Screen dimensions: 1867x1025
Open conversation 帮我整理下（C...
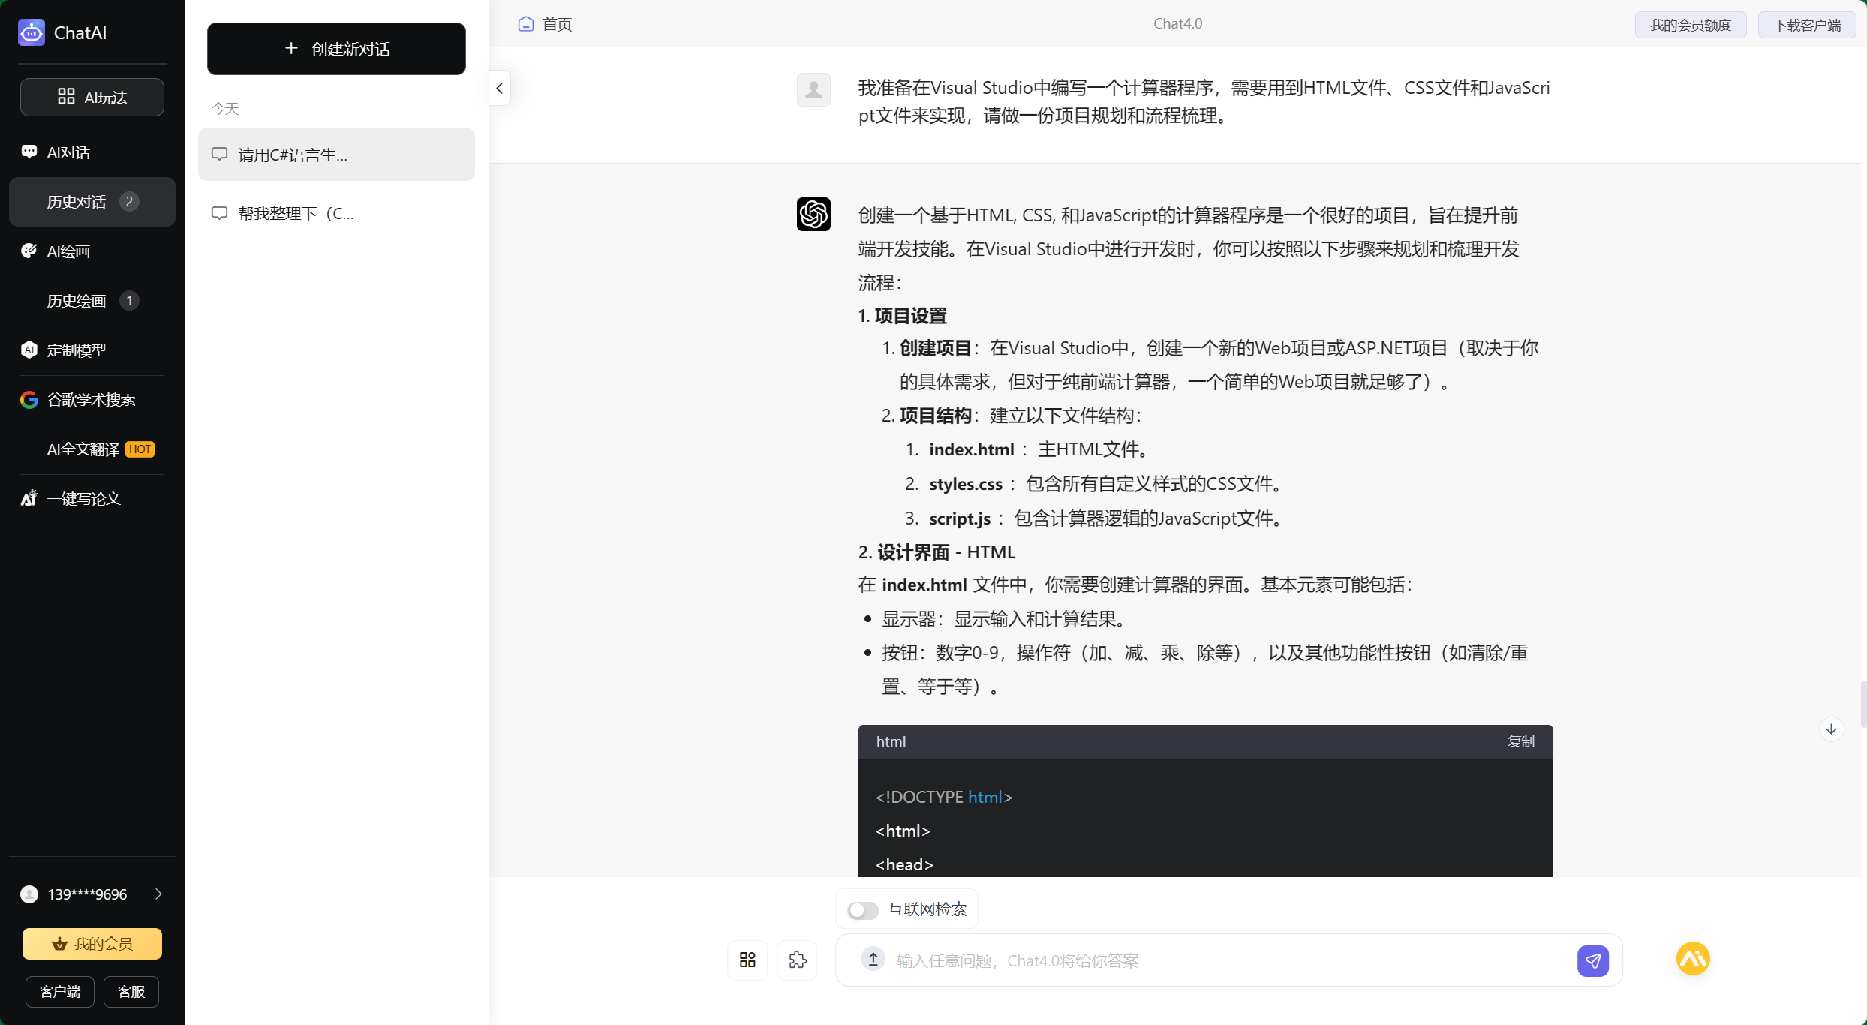pos(336,214)
